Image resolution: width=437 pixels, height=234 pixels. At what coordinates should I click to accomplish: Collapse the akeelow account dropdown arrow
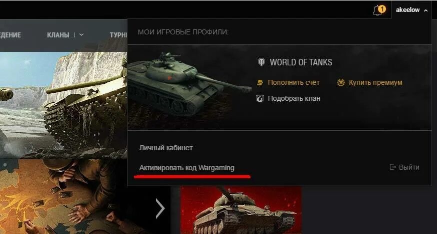point(425,10)
